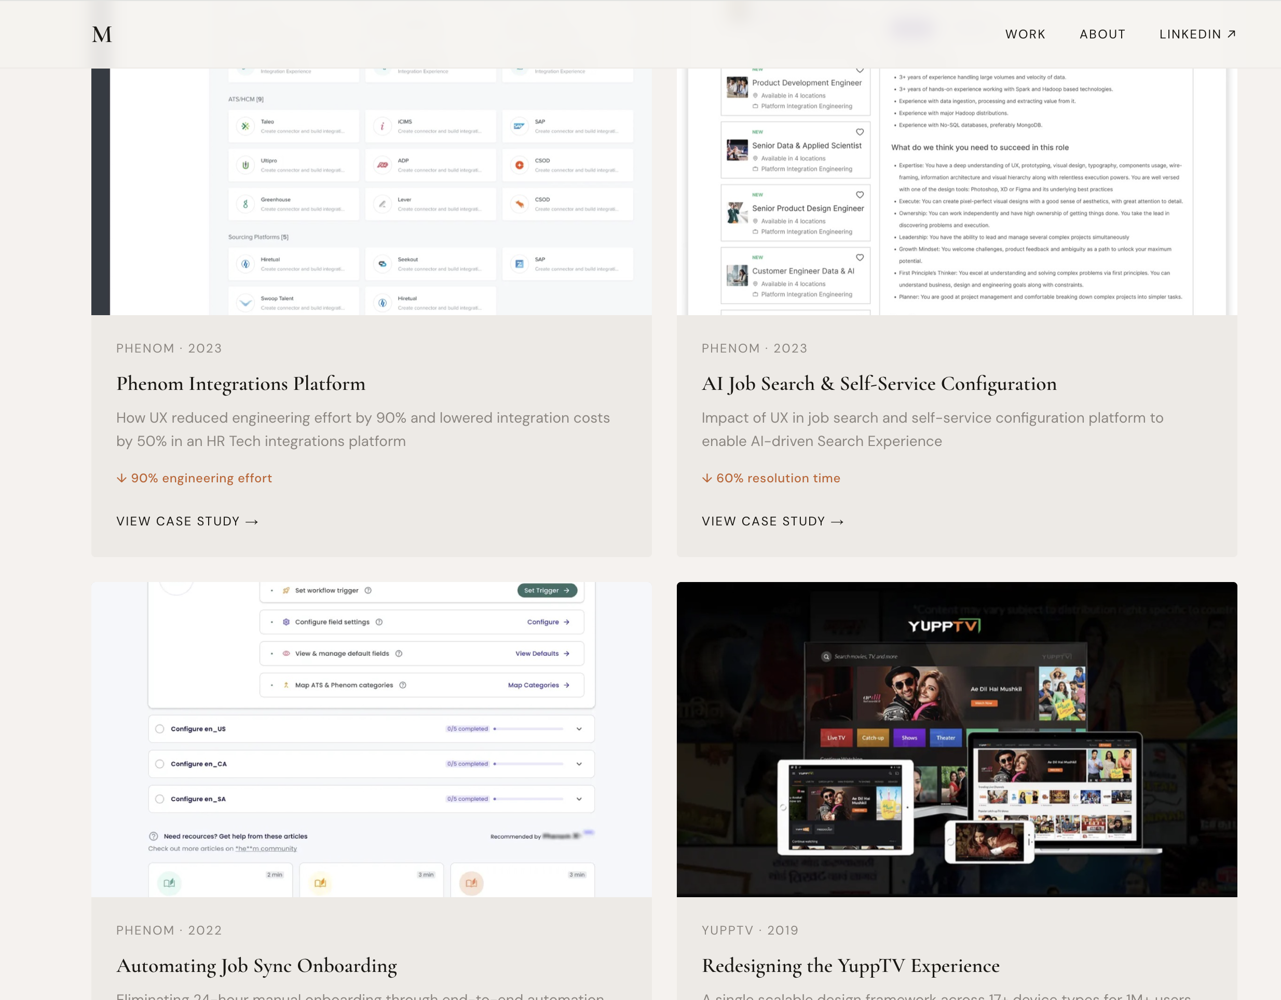
Task: Click the '60% resolution time' metric
Action: [x=771, y=478]
